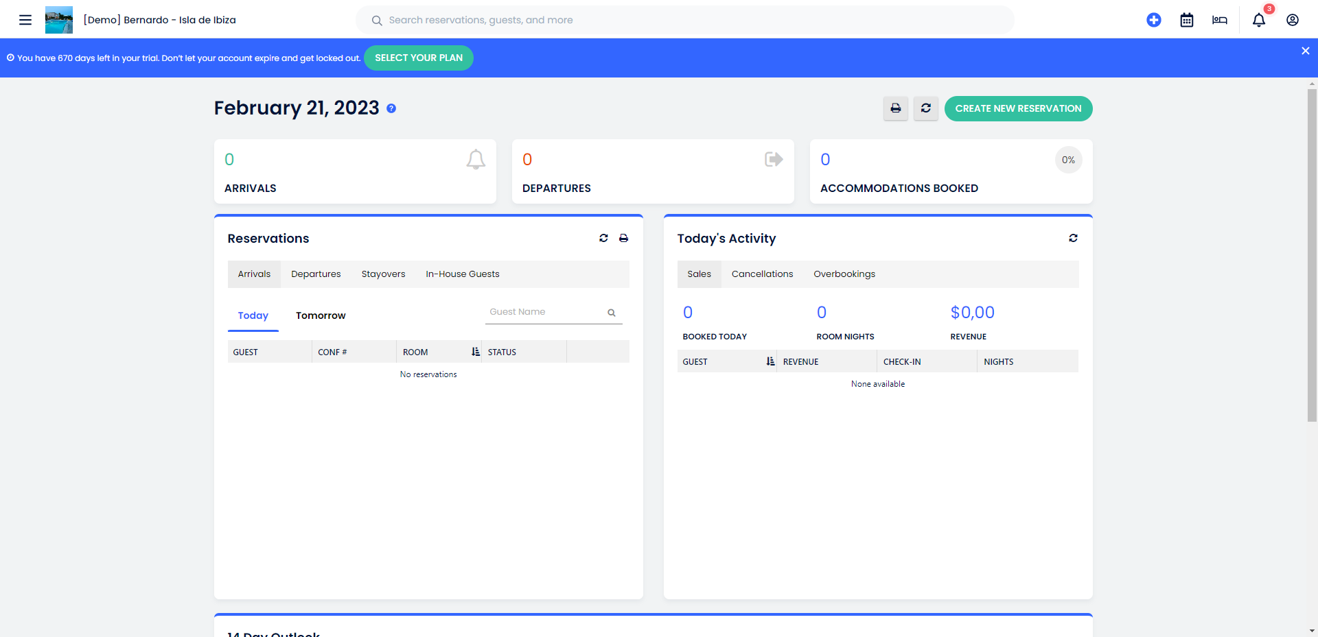Click the help icon beside date

click(x=391, y=108)
